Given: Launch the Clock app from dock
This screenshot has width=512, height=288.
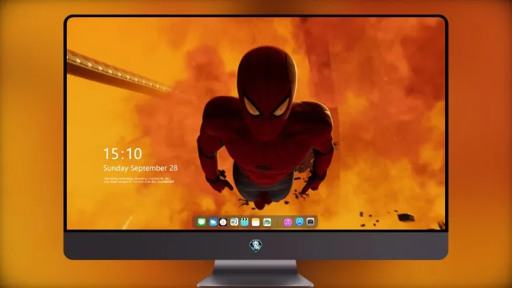Looking at the screenshot, I should pos(223,222).
